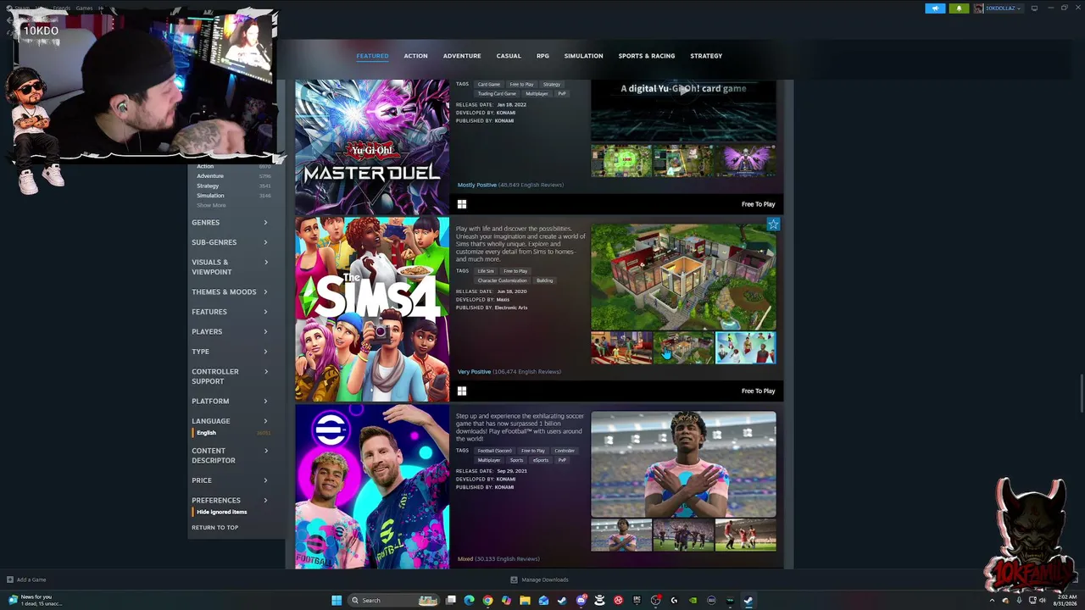The image size is (1085, 610).
Task: Click Return to Top link
Action: pos(214,528)
